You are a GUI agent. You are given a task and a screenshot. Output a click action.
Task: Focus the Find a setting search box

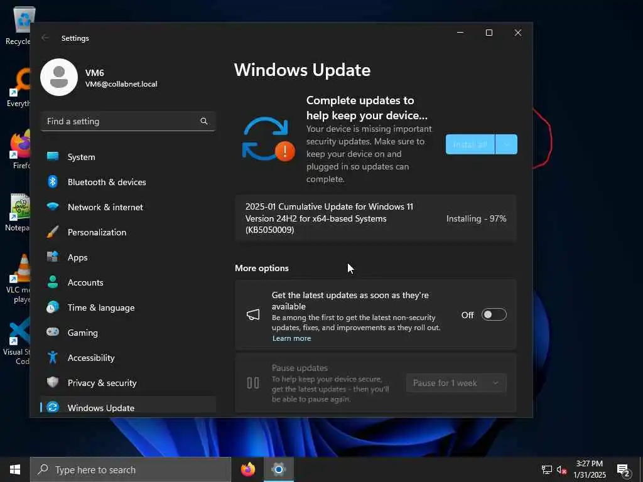[128, 121]
